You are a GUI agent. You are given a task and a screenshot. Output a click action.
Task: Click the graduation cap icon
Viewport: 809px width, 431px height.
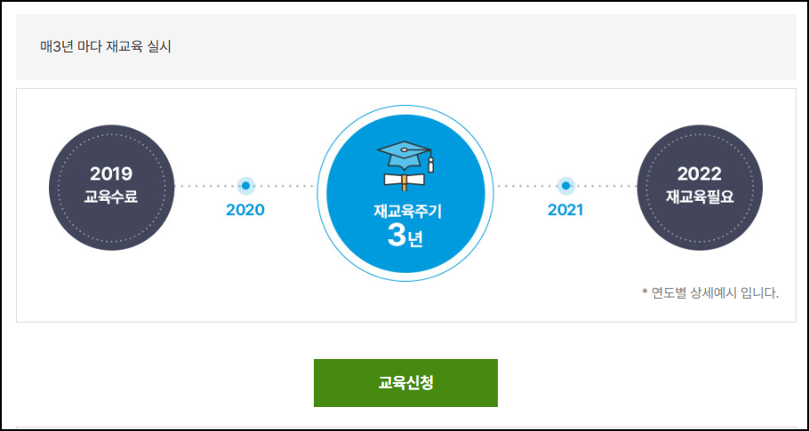[x=405, y=156]
